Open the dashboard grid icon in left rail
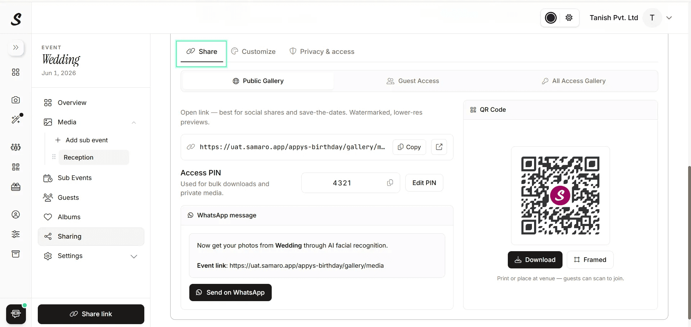Screen dimensions: 691x327 click(x=15, y=72)
